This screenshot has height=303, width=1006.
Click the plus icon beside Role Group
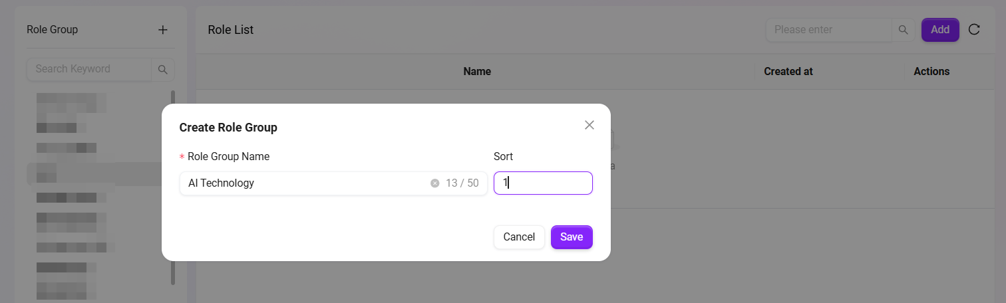pos(163,30)
